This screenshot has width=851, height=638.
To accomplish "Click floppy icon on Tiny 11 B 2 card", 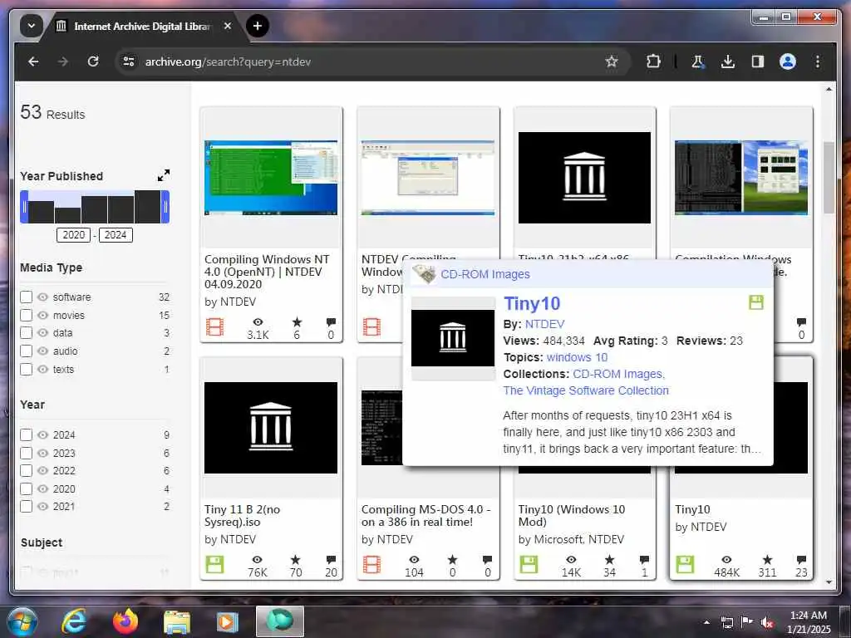I will coord(215,564).
